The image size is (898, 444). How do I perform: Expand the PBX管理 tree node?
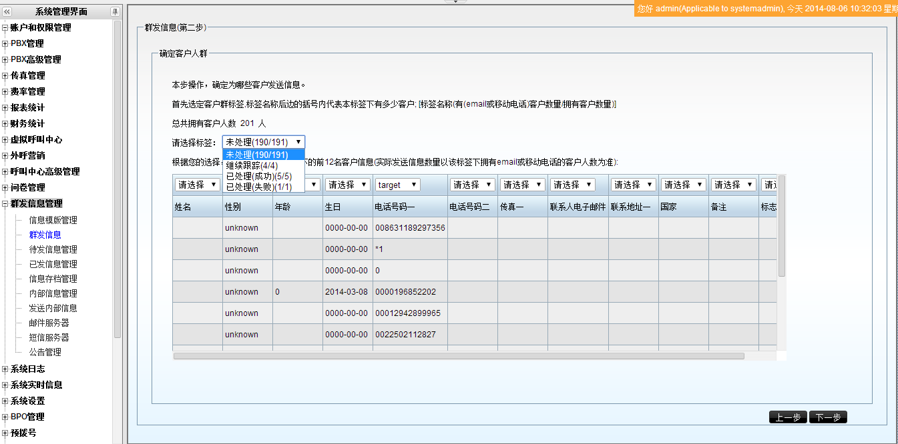[5, 44]
